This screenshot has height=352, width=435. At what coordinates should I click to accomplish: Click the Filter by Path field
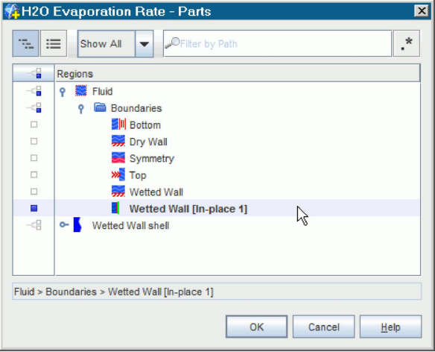pos(277,43)
